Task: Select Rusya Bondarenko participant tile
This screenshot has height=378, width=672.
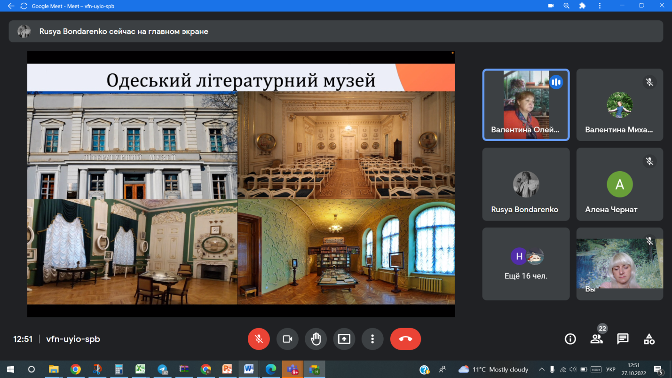Action: pos(526,184)
